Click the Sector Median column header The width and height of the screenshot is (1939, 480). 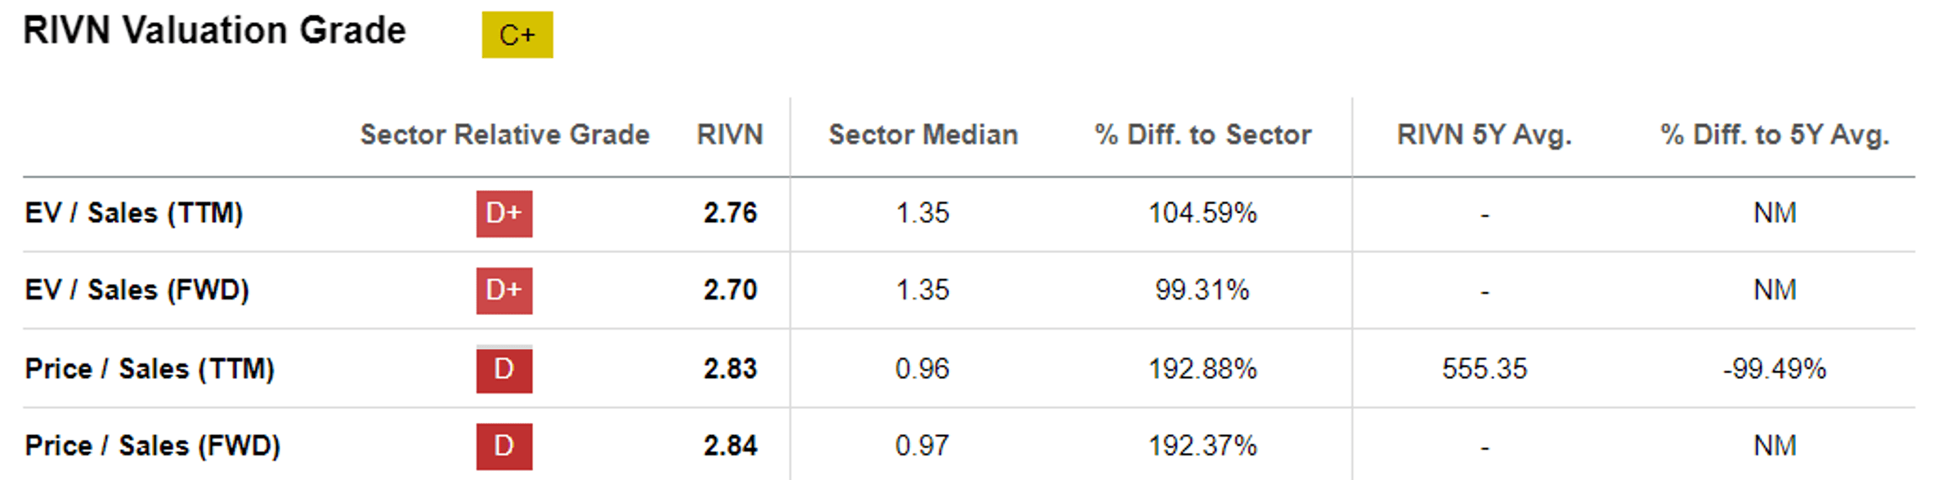[x=923, y=135]
